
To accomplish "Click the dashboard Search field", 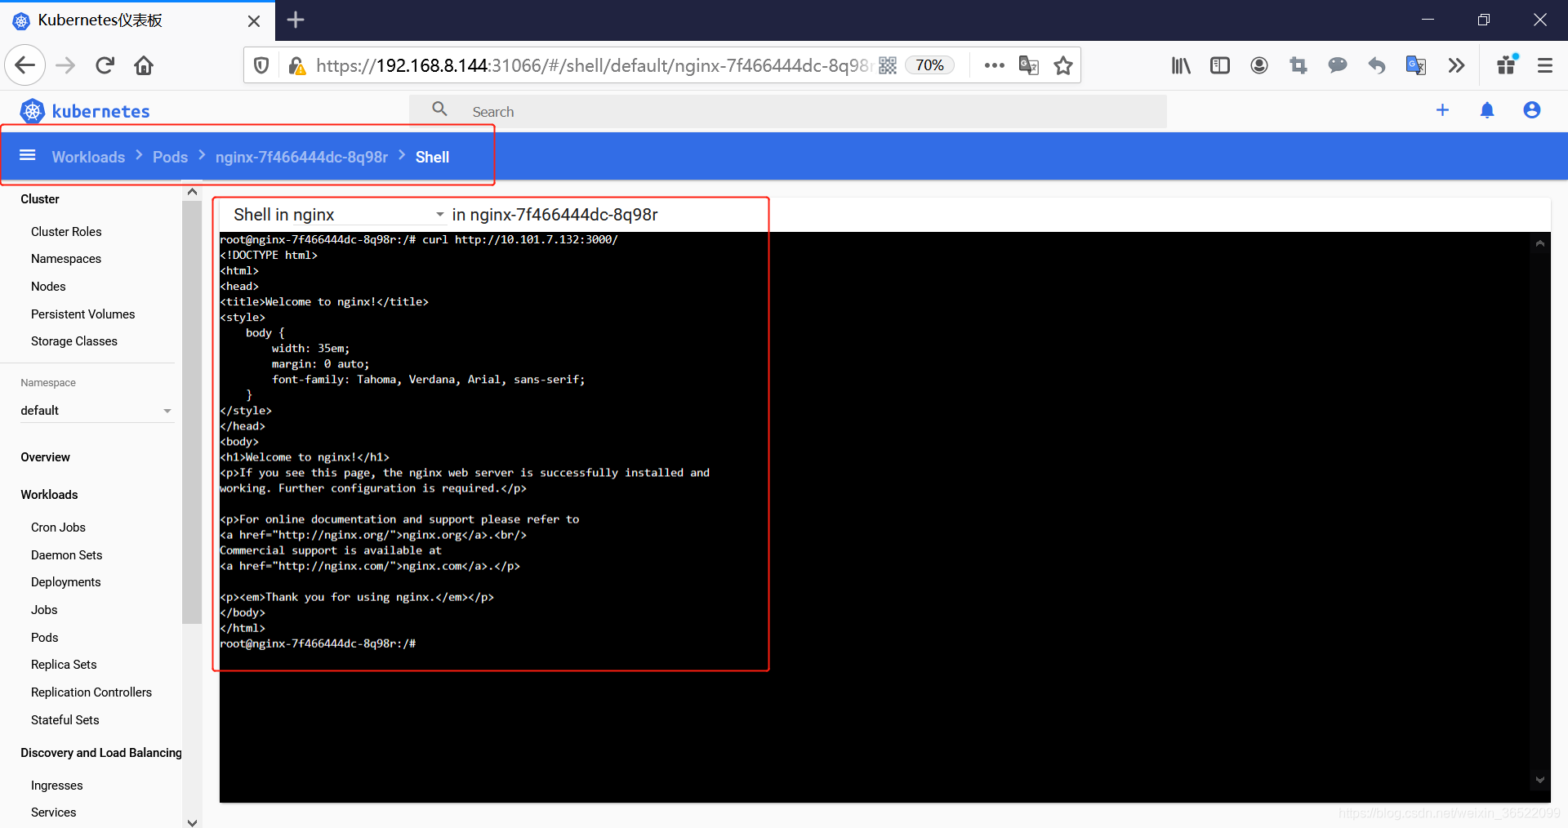I will (x=788, y=112).
